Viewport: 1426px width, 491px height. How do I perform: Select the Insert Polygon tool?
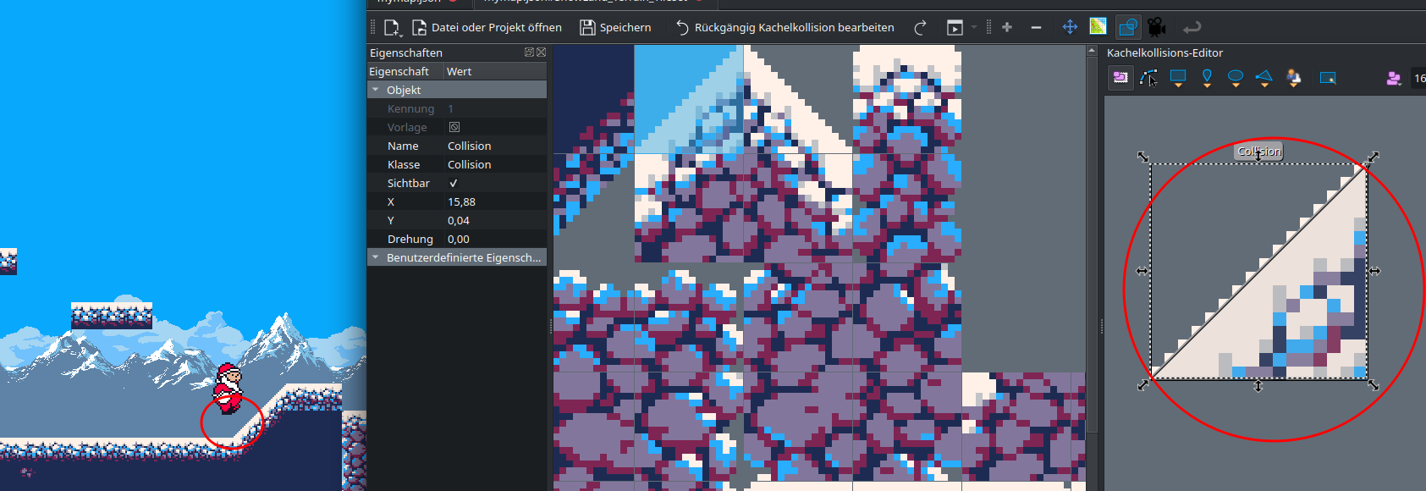[x=1264, y=78]
